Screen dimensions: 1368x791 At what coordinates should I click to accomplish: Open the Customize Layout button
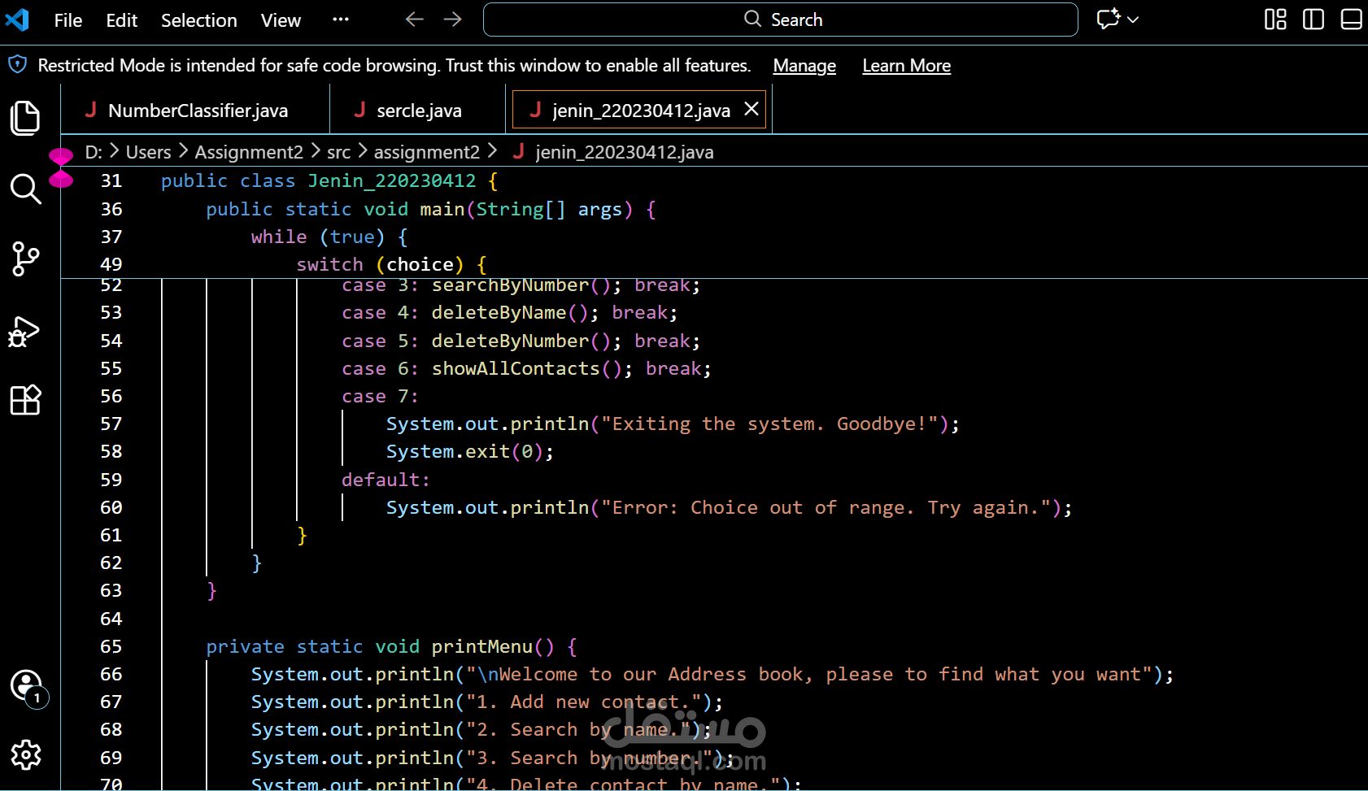1274,20
